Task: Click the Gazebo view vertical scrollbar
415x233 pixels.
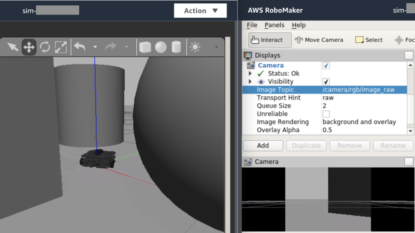Action: [227, 135]
